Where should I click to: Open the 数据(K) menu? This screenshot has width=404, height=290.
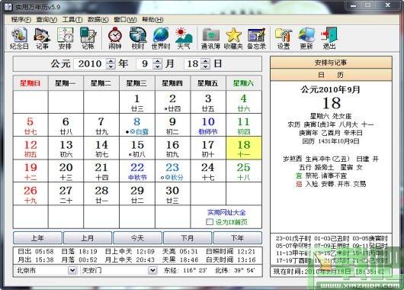pyautogui.click(x=98, y=20)
